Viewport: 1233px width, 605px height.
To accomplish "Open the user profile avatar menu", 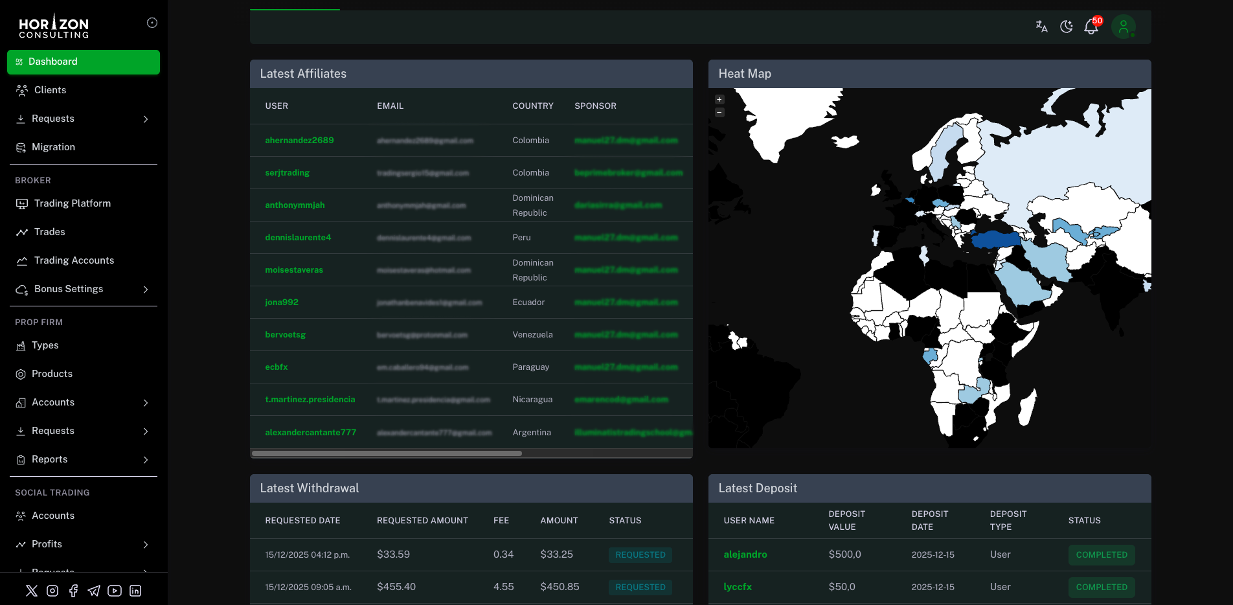I will 1124,27.
